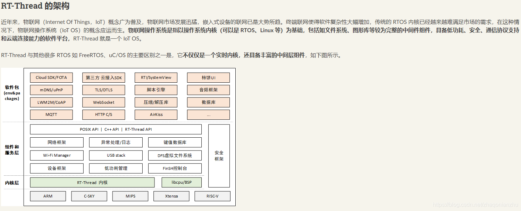521x211 pixels.
Task: Click the DFS虚拟文件系统 block
Action: pyautogui.click(x=175, y=155)
